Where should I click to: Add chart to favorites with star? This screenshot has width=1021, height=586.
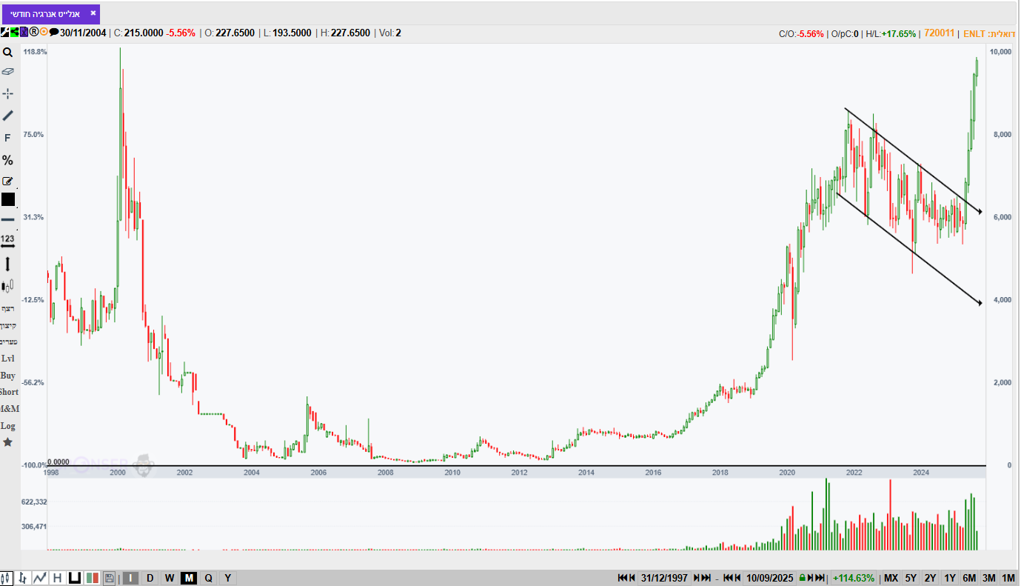7,442
